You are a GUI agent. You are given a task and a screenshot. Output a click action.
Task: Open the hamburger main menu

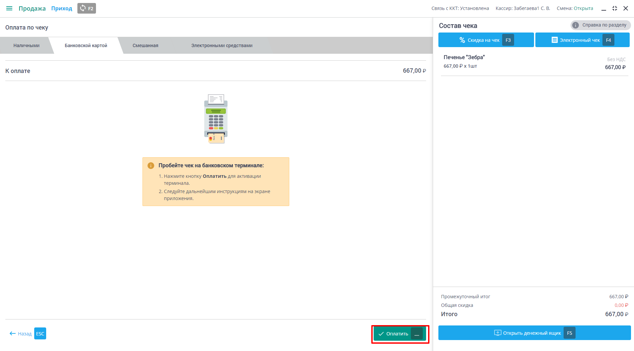[9, 8]
